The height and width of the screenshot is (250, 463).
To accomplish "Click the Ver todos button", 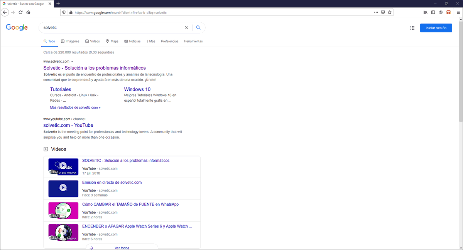I will [122, 248].
